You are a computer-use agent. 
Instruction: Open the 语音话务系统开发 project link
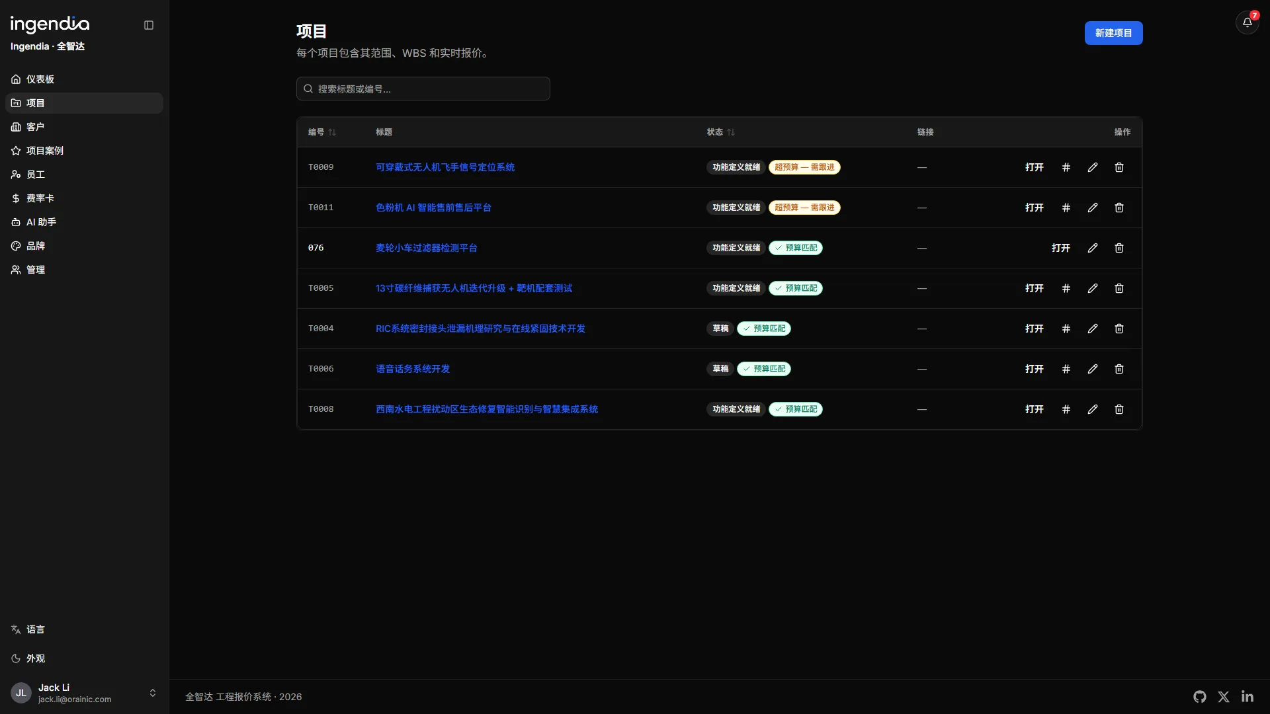coord(413,369)
